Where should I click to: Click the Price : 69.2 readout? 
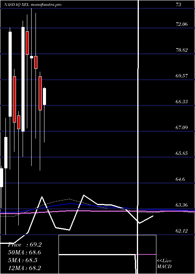pos(25,245)
